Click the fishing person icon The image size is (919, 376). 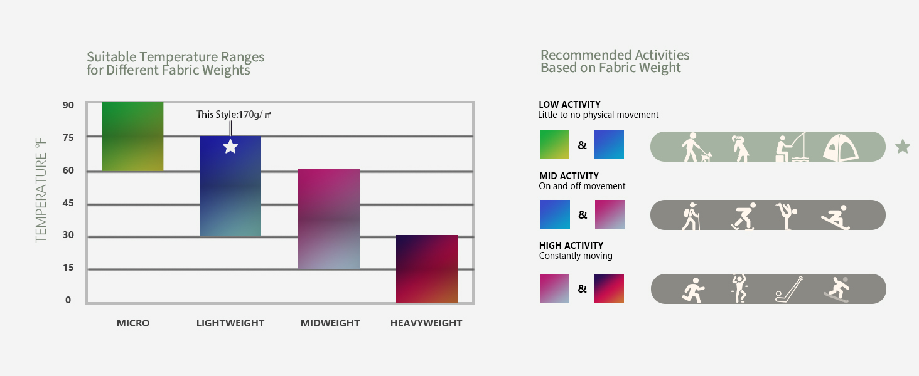point(790,147)
